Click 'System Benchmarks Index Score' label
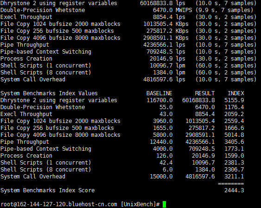 [48, 190]
